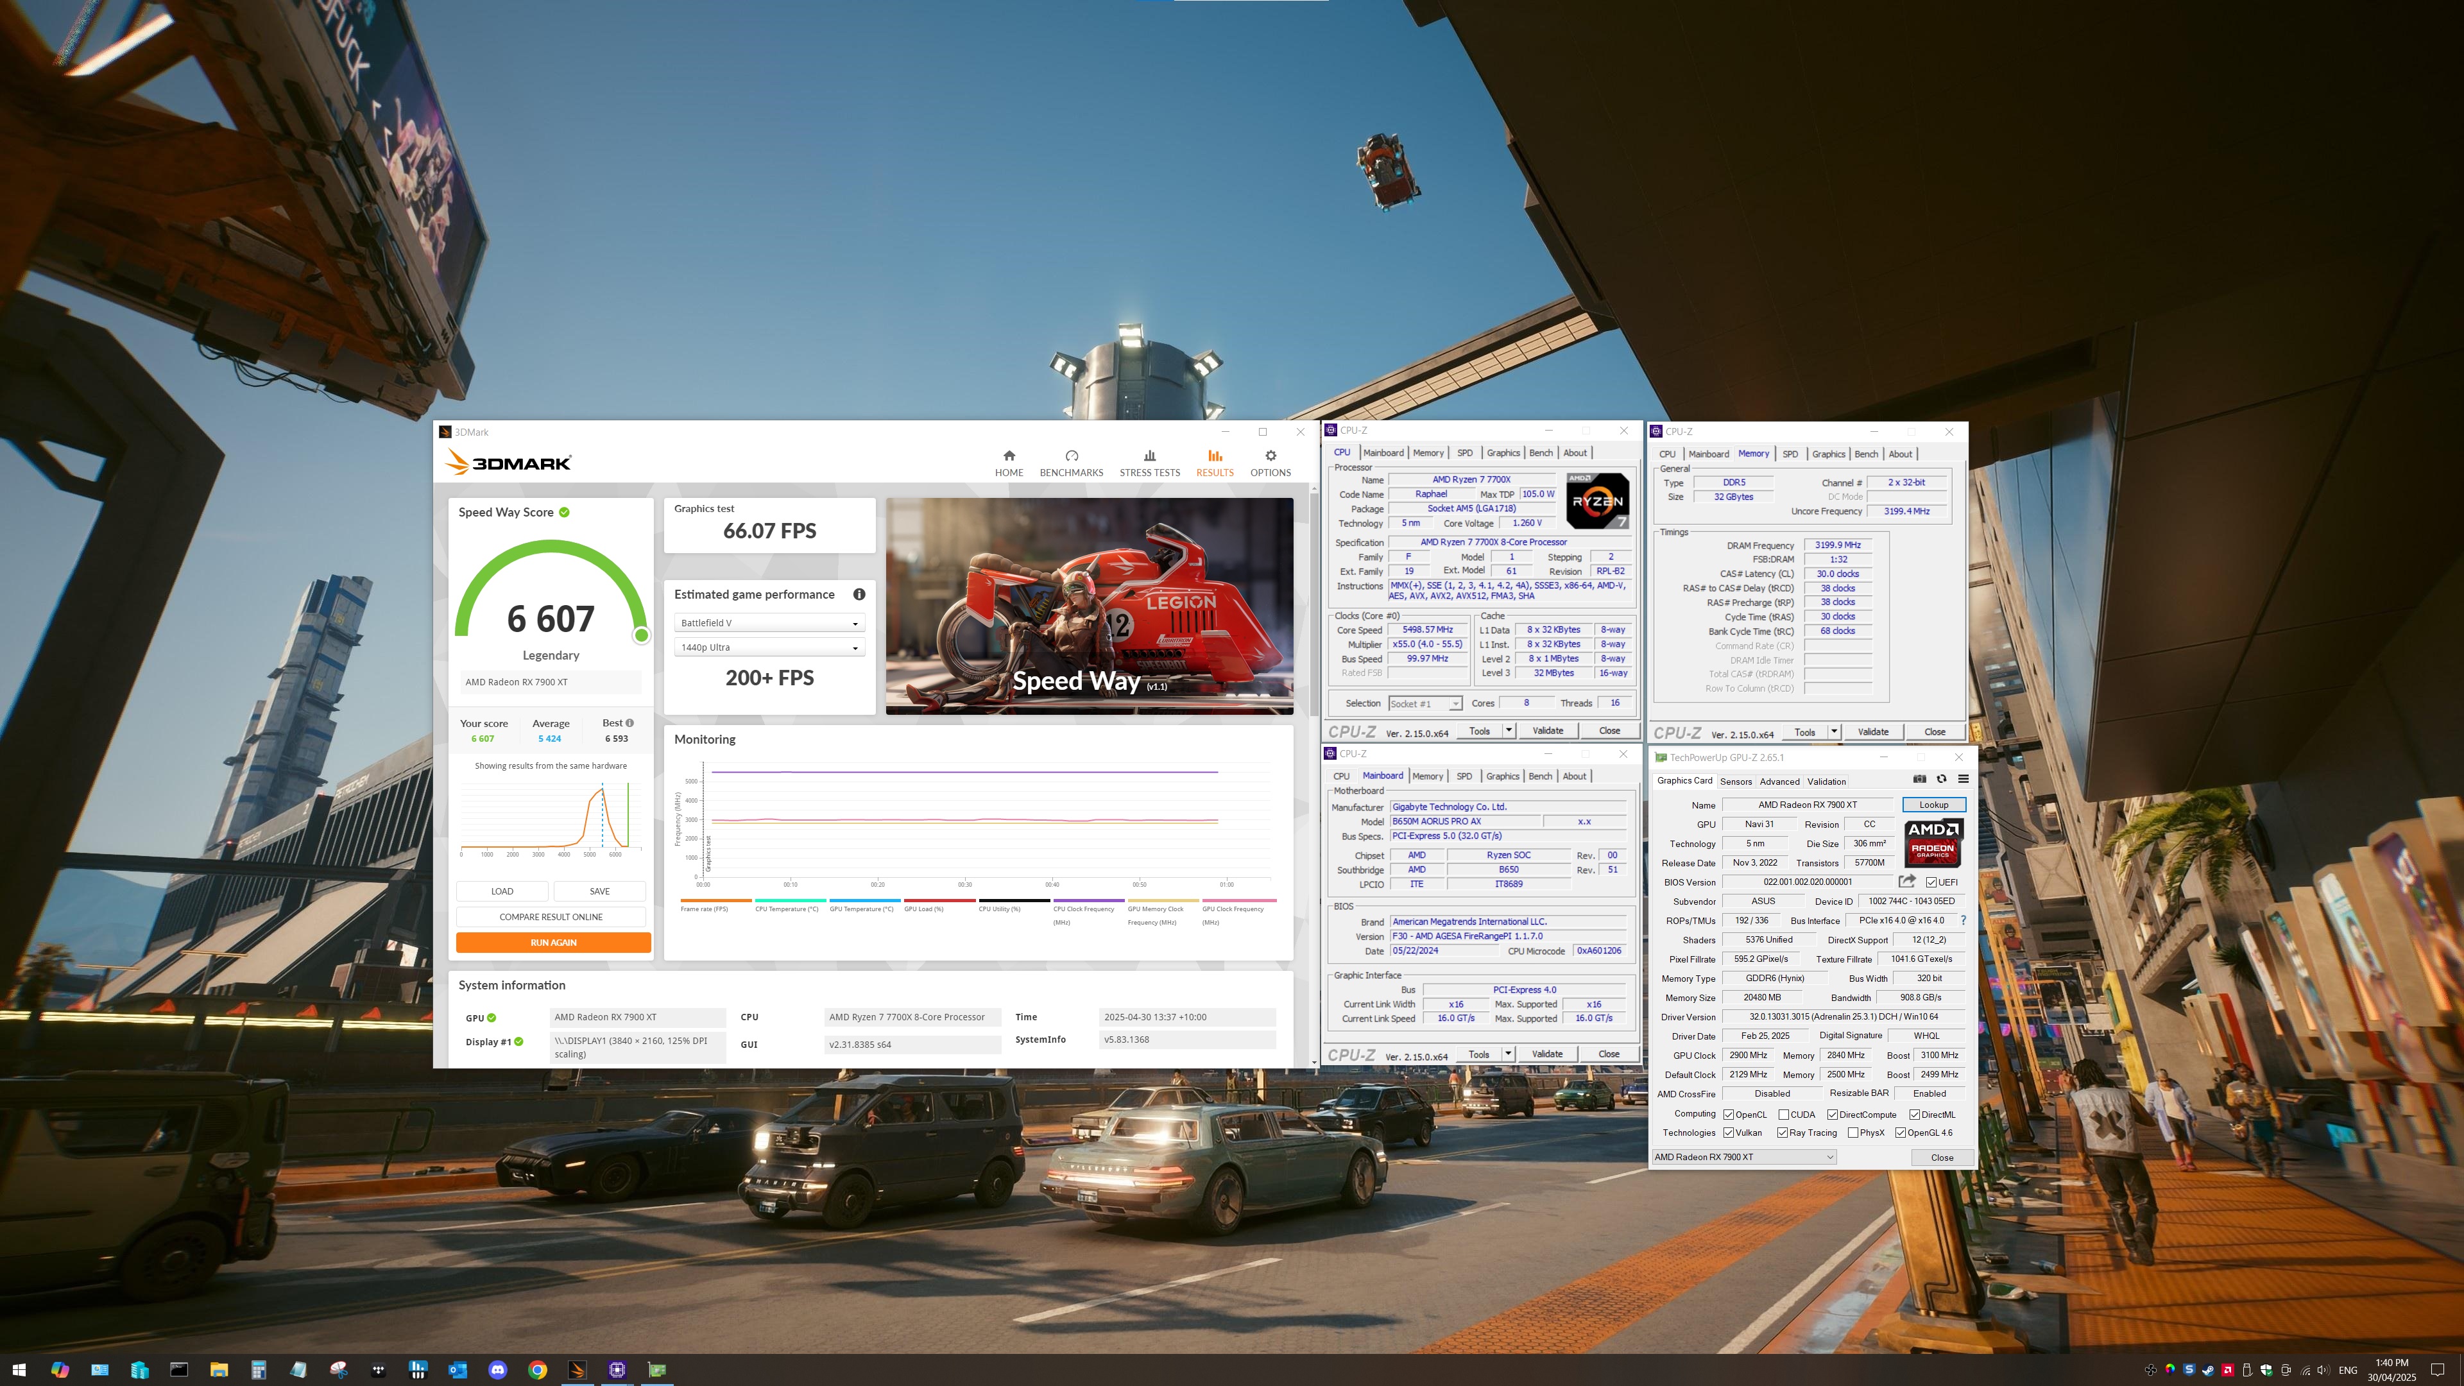
Task: Click Validate in CPU-Z Mainboard window
Action: 1546,1054
